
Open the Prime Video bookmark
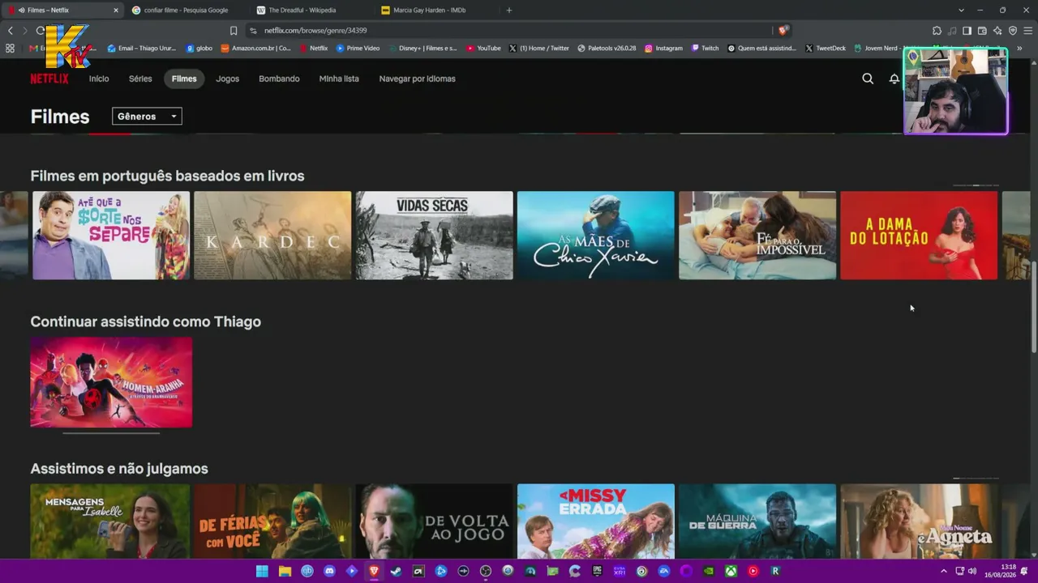click(358, 49)
